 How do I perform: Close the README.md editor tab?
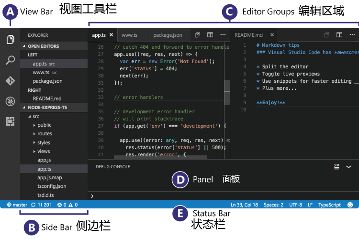point(272,35)
